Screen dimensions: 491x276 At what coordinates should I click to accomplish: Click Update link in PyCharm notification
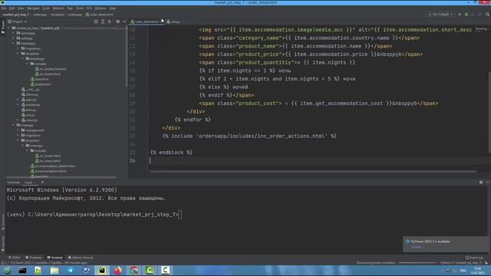(416, 247)
